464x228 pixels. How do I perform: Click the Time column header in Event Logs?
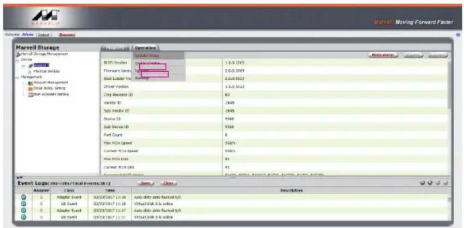coord(109,191)
